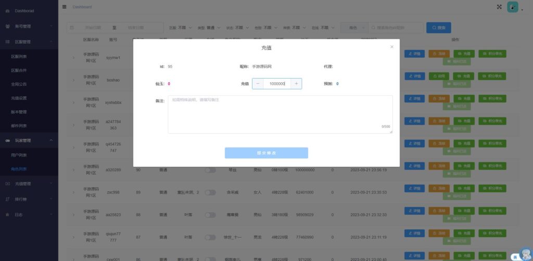Click the 详情 button in the aa25823 row
The height and width of the screenshot is (261, 533).
tap(414, 211)
